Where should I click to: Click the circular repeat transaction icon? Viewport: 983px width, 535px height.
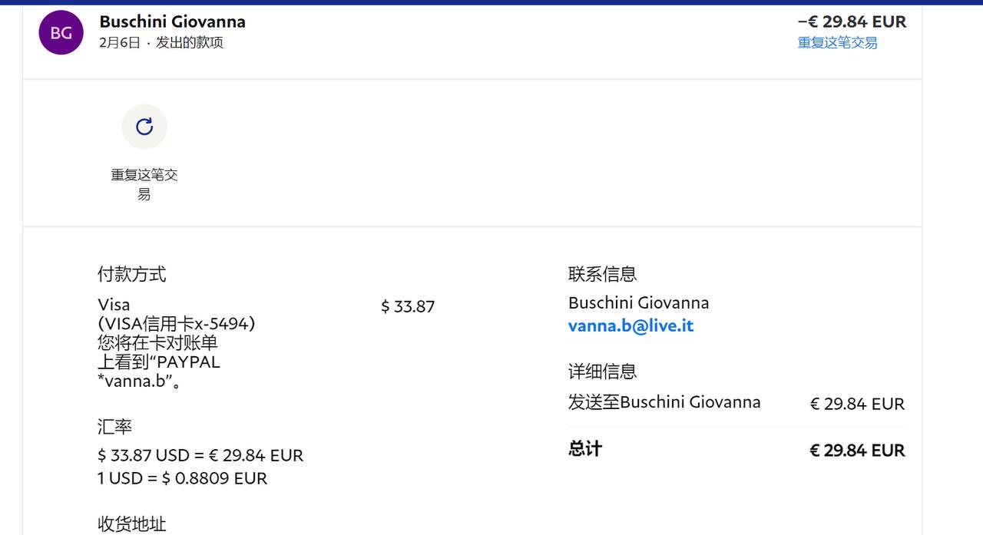point(144,127)
